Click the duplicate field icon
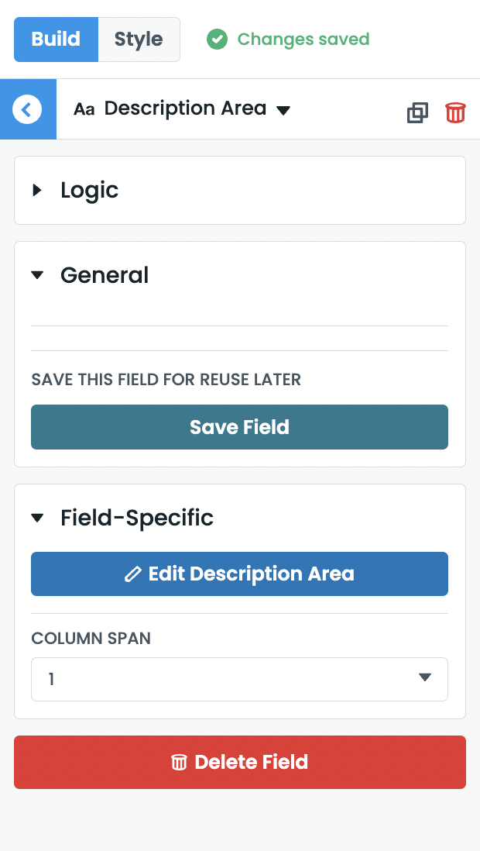The width and height of the screenshot is (480, 851). (x=417, y=112)
